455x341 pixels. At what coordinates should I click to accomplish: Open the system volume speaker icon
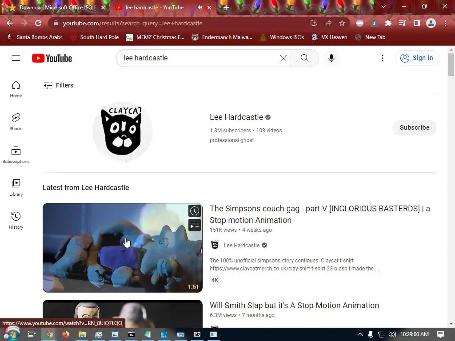tap(392, 334)
